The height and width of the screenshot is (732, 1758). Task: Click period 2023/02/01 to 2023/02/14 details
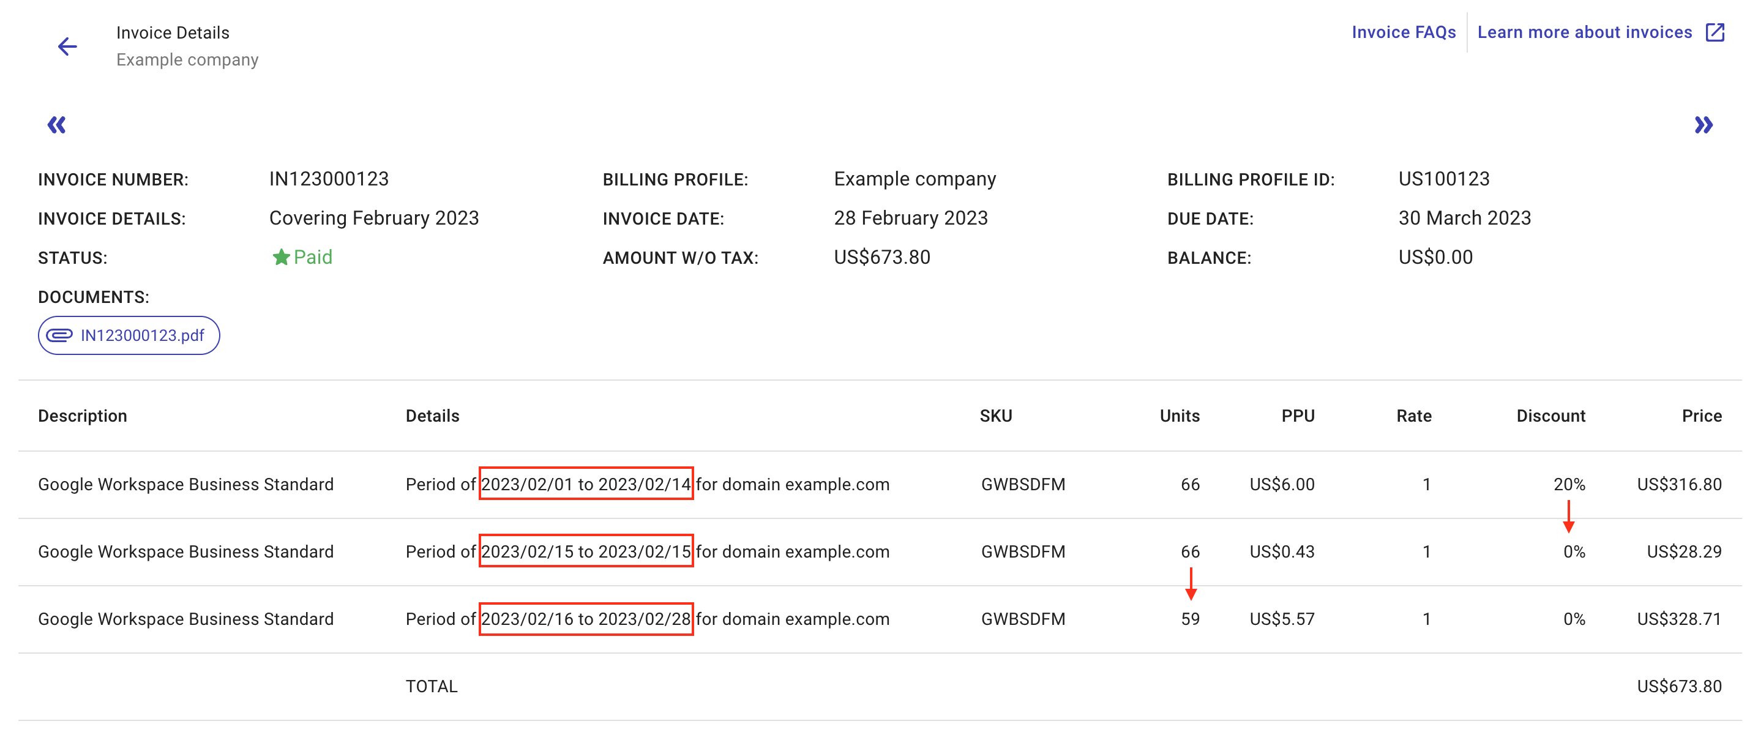[586, 484]
